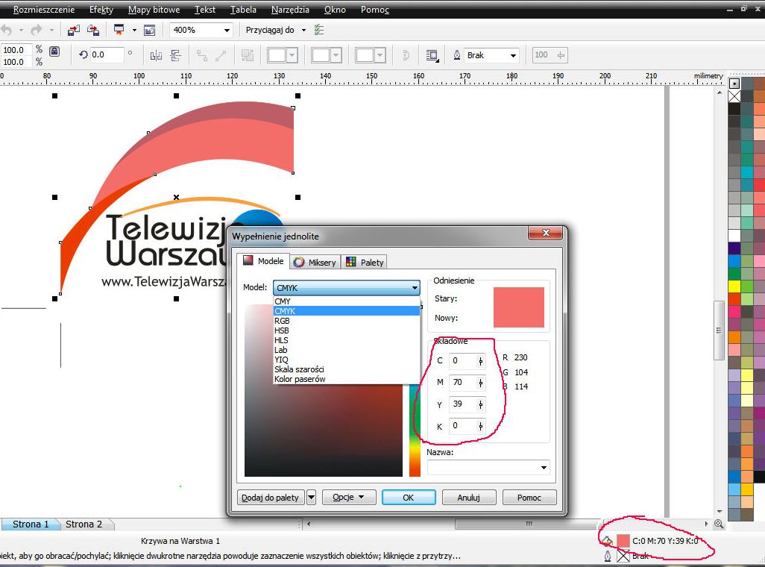The width and height of the screenshot is (765, 567).
Task: Open the outline width 'Brak' dropdown
Action: click(x=513, y=55)
